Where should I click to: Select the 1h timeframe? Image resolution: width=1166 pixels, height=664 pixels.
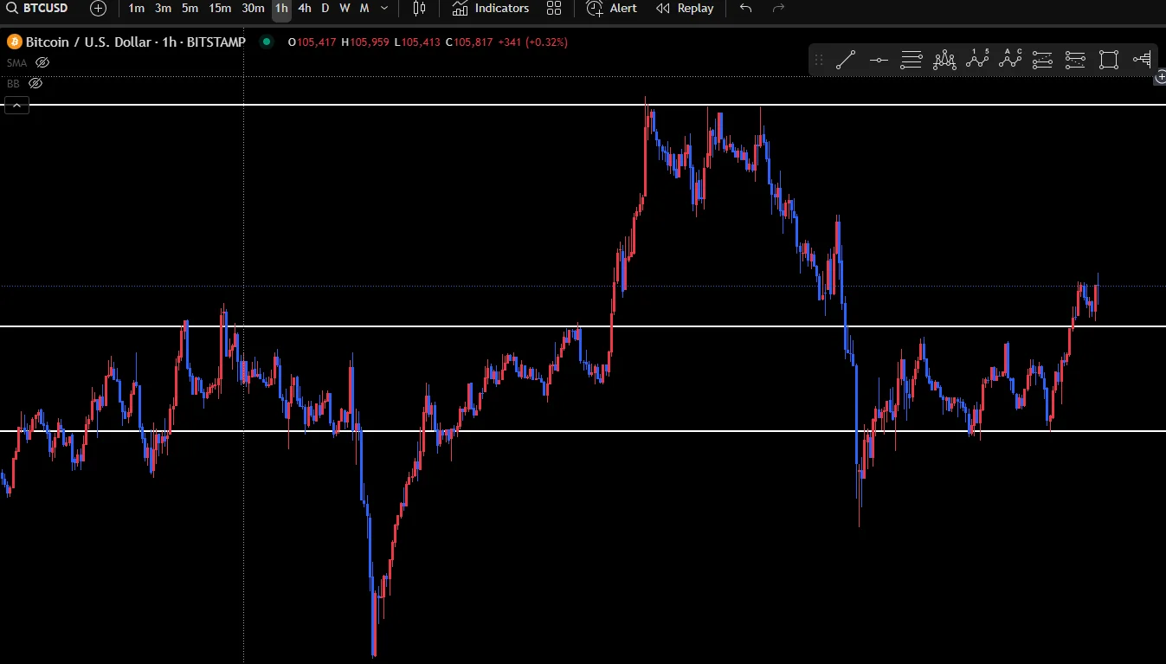[281, 9]
